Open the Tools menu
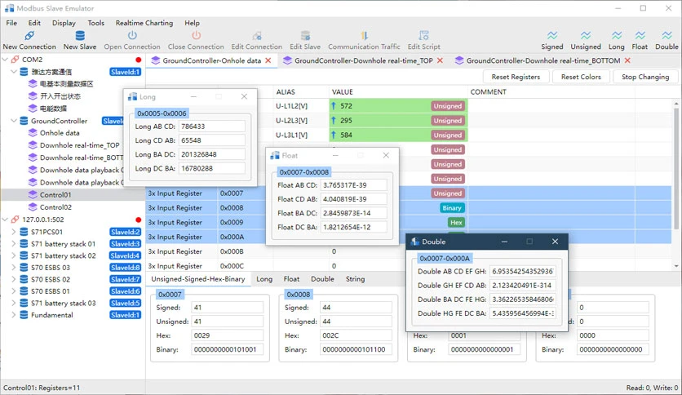 pyautogui.click(x=95, y=23)
